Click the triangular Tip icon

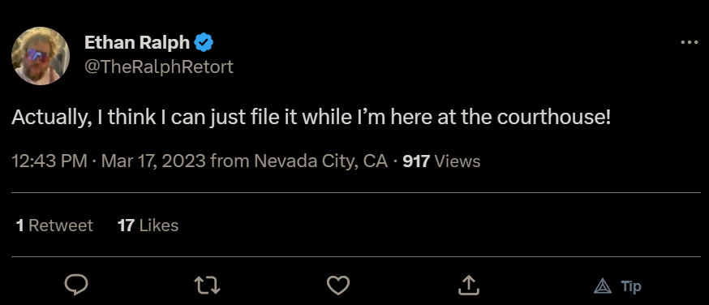(x=602, y=286)
